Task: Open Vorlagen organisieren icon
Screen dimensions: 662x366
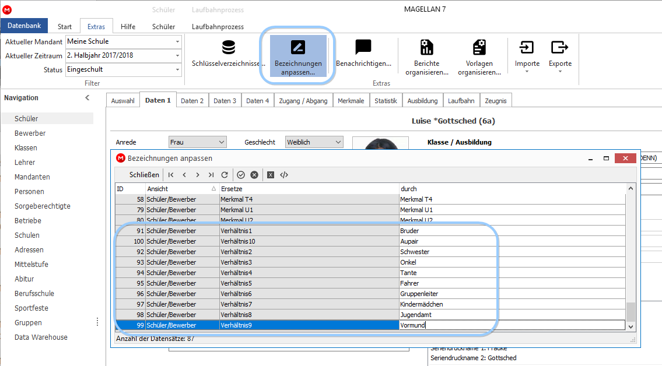Action: (479, 47)
